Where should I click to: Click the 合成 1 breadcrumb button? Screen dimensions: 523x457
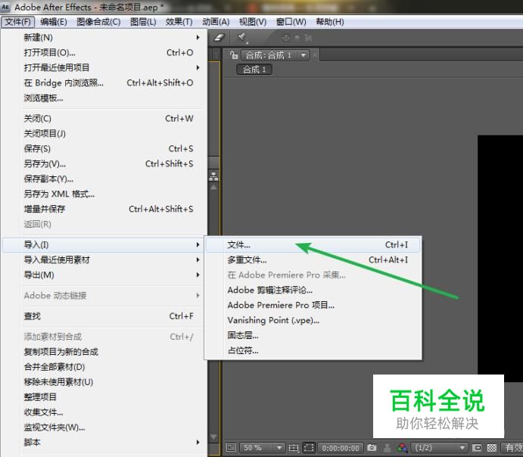[254, 70]
